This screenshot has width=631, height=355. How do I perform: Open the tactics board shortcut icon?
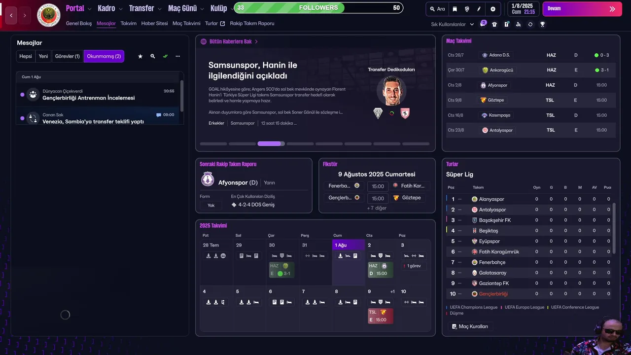coord(506,24)
